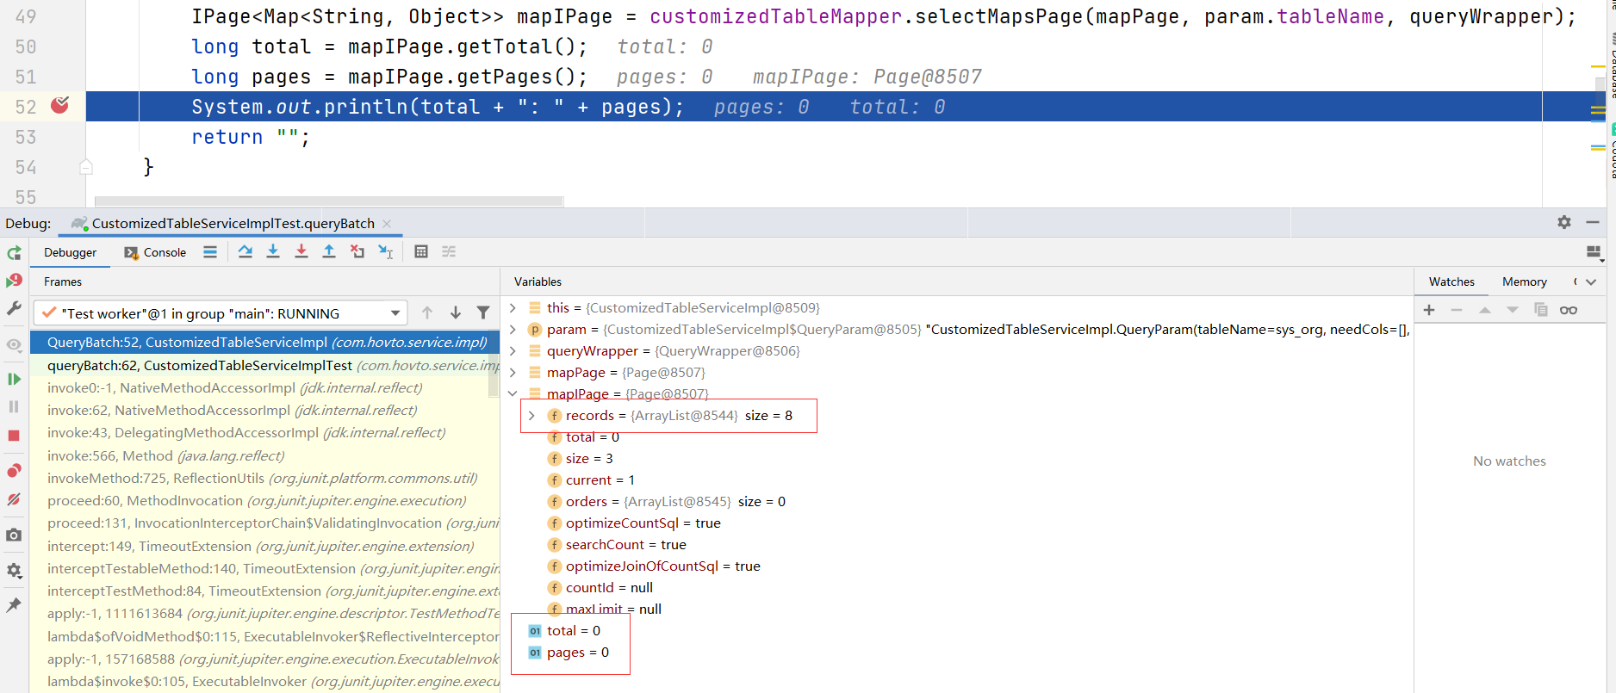
Task: Toggle Mute Breakpoints in the left debug sidebar
Action: (14, 499)
